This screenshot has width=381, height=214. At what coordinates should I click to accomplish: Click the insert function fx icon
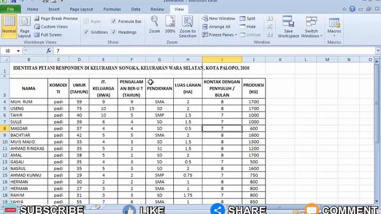pyautogui.click(x=49, y=51)
